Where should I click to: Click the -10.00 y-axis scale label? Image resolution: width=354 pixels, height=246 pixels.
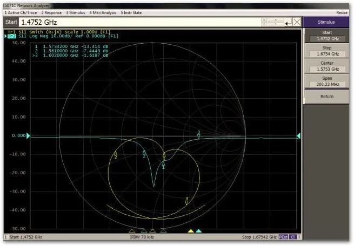tap(18, 154)
